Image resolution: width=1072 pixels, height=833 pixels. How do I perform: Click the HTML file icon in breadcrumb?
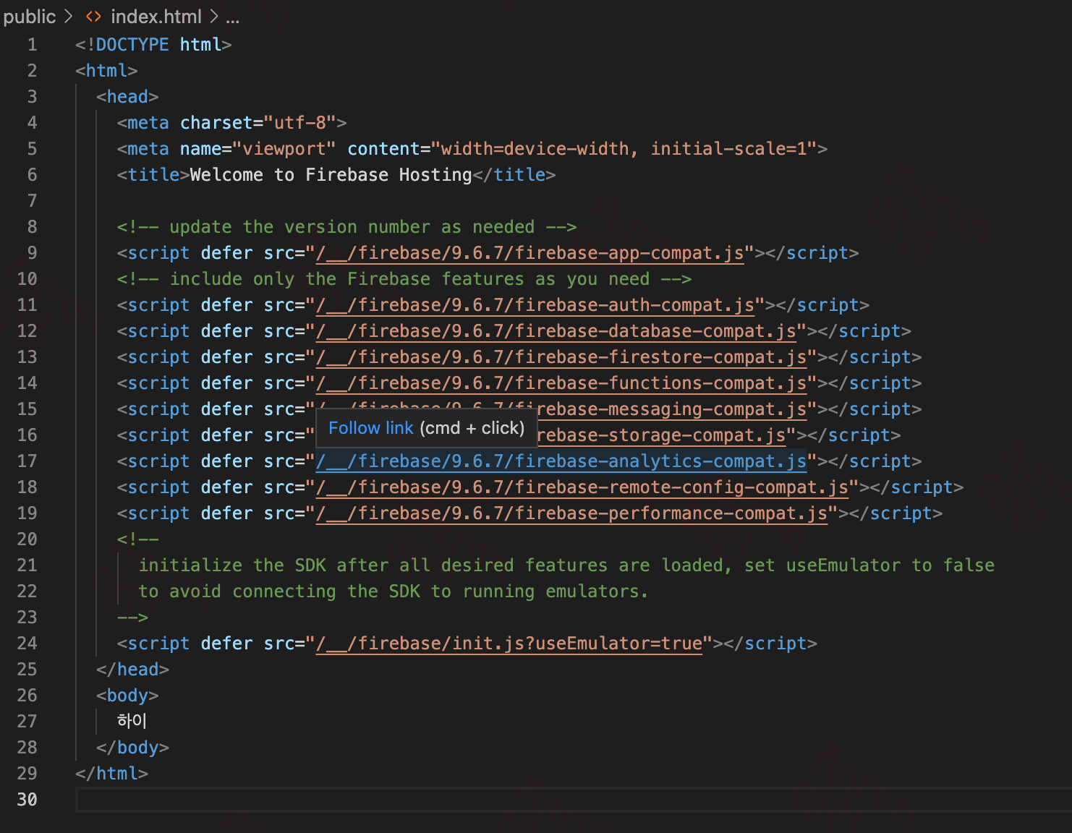[x=93, y=17]
